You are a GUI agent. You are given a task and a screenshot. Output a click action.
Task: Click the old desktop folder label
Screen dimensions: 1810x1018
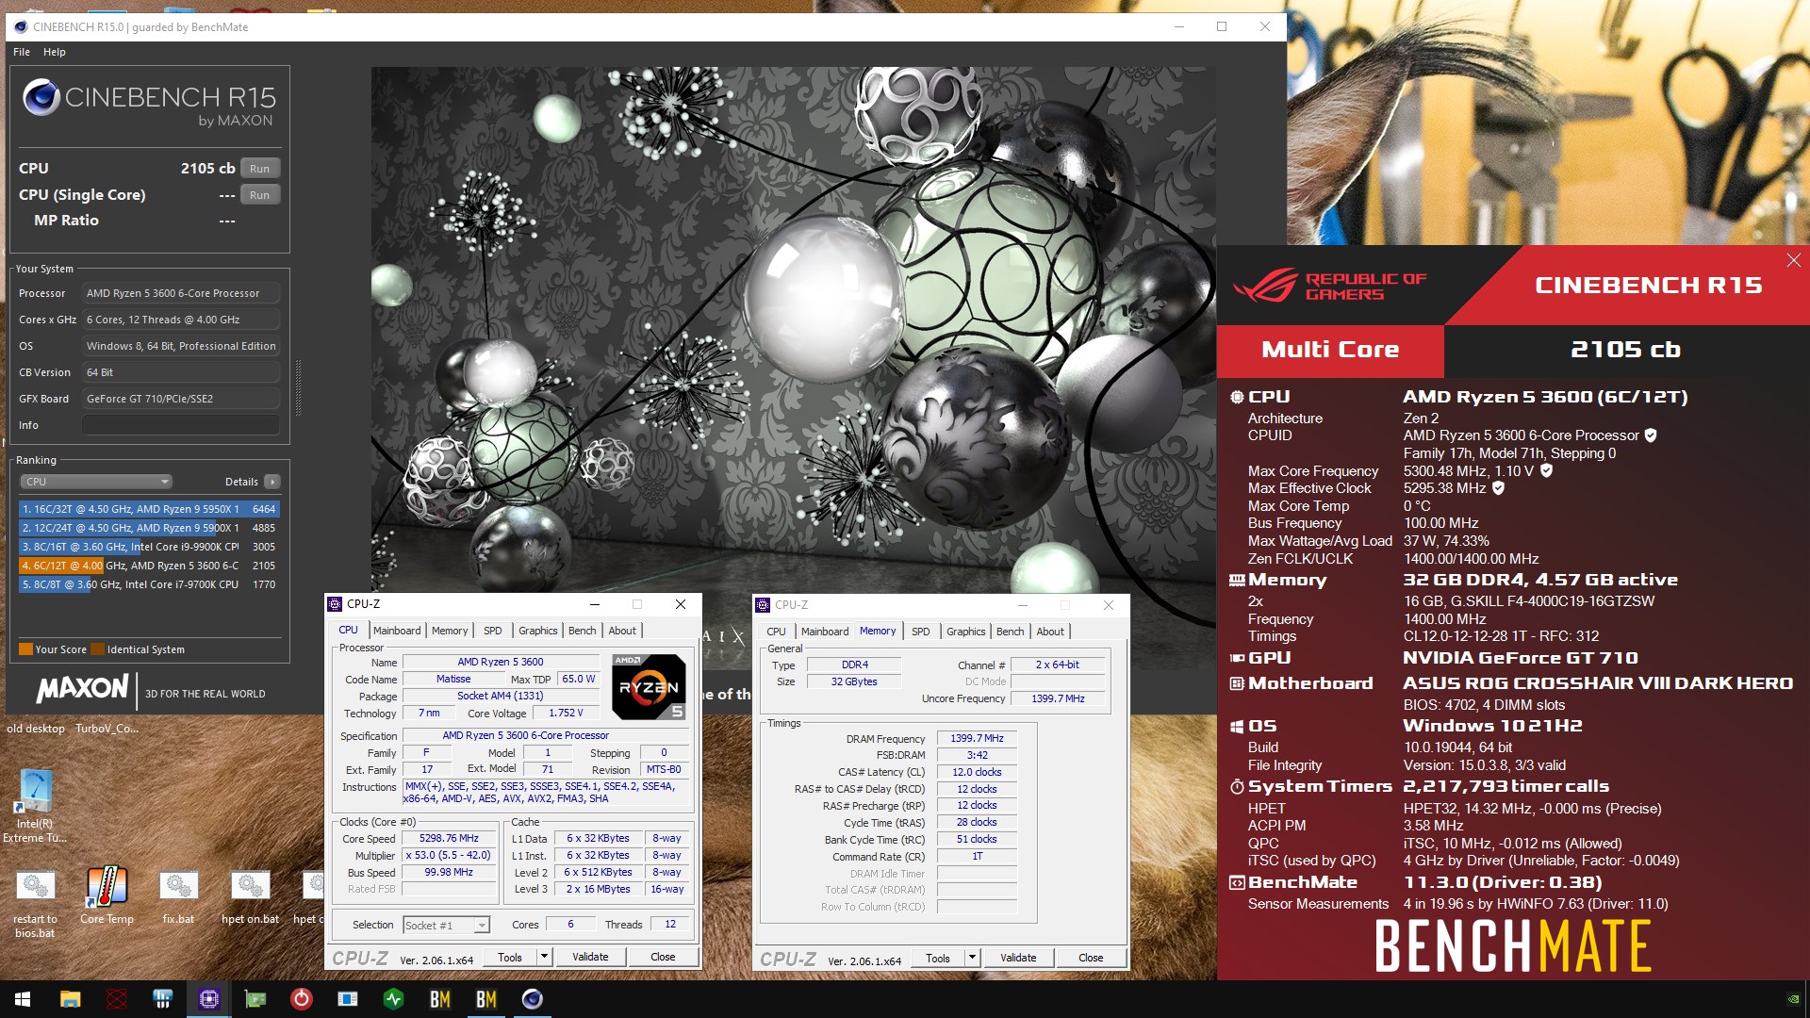point(36,729)
